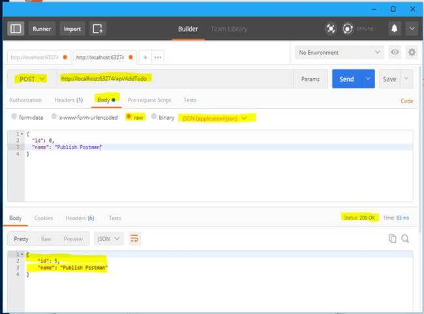The width and height of the screenshot is (424, 314).
Task: Open the response Tests tab
Action: (115, 218)
